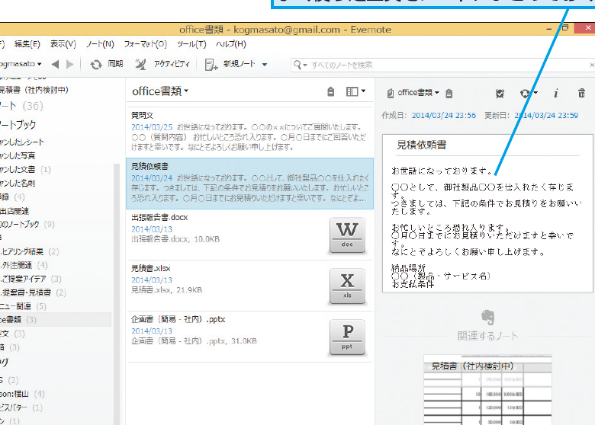Open the kogmasato account dropdown
Viewport: 595px width, 425px height.
[21, 64]
